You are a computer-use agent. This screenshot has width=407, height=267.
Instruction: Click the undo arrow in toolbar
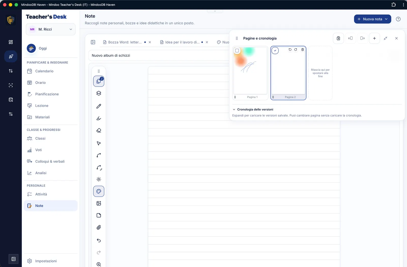[x=99, y=240]
